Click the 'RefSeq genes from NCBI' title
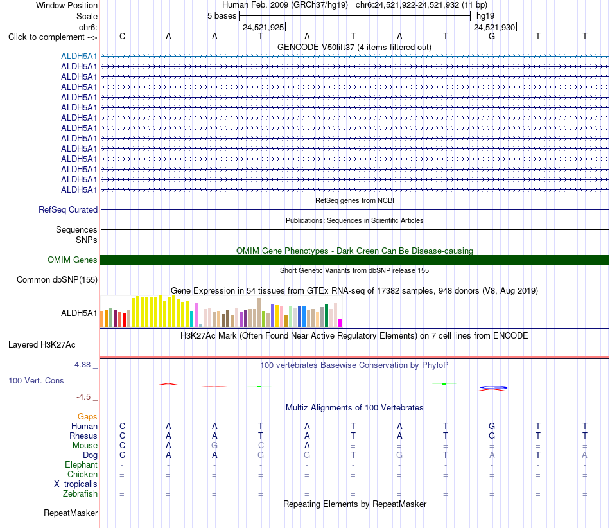The width and height of the screenshot is (610, 528). pyautogui.click(x=354, y=201)
